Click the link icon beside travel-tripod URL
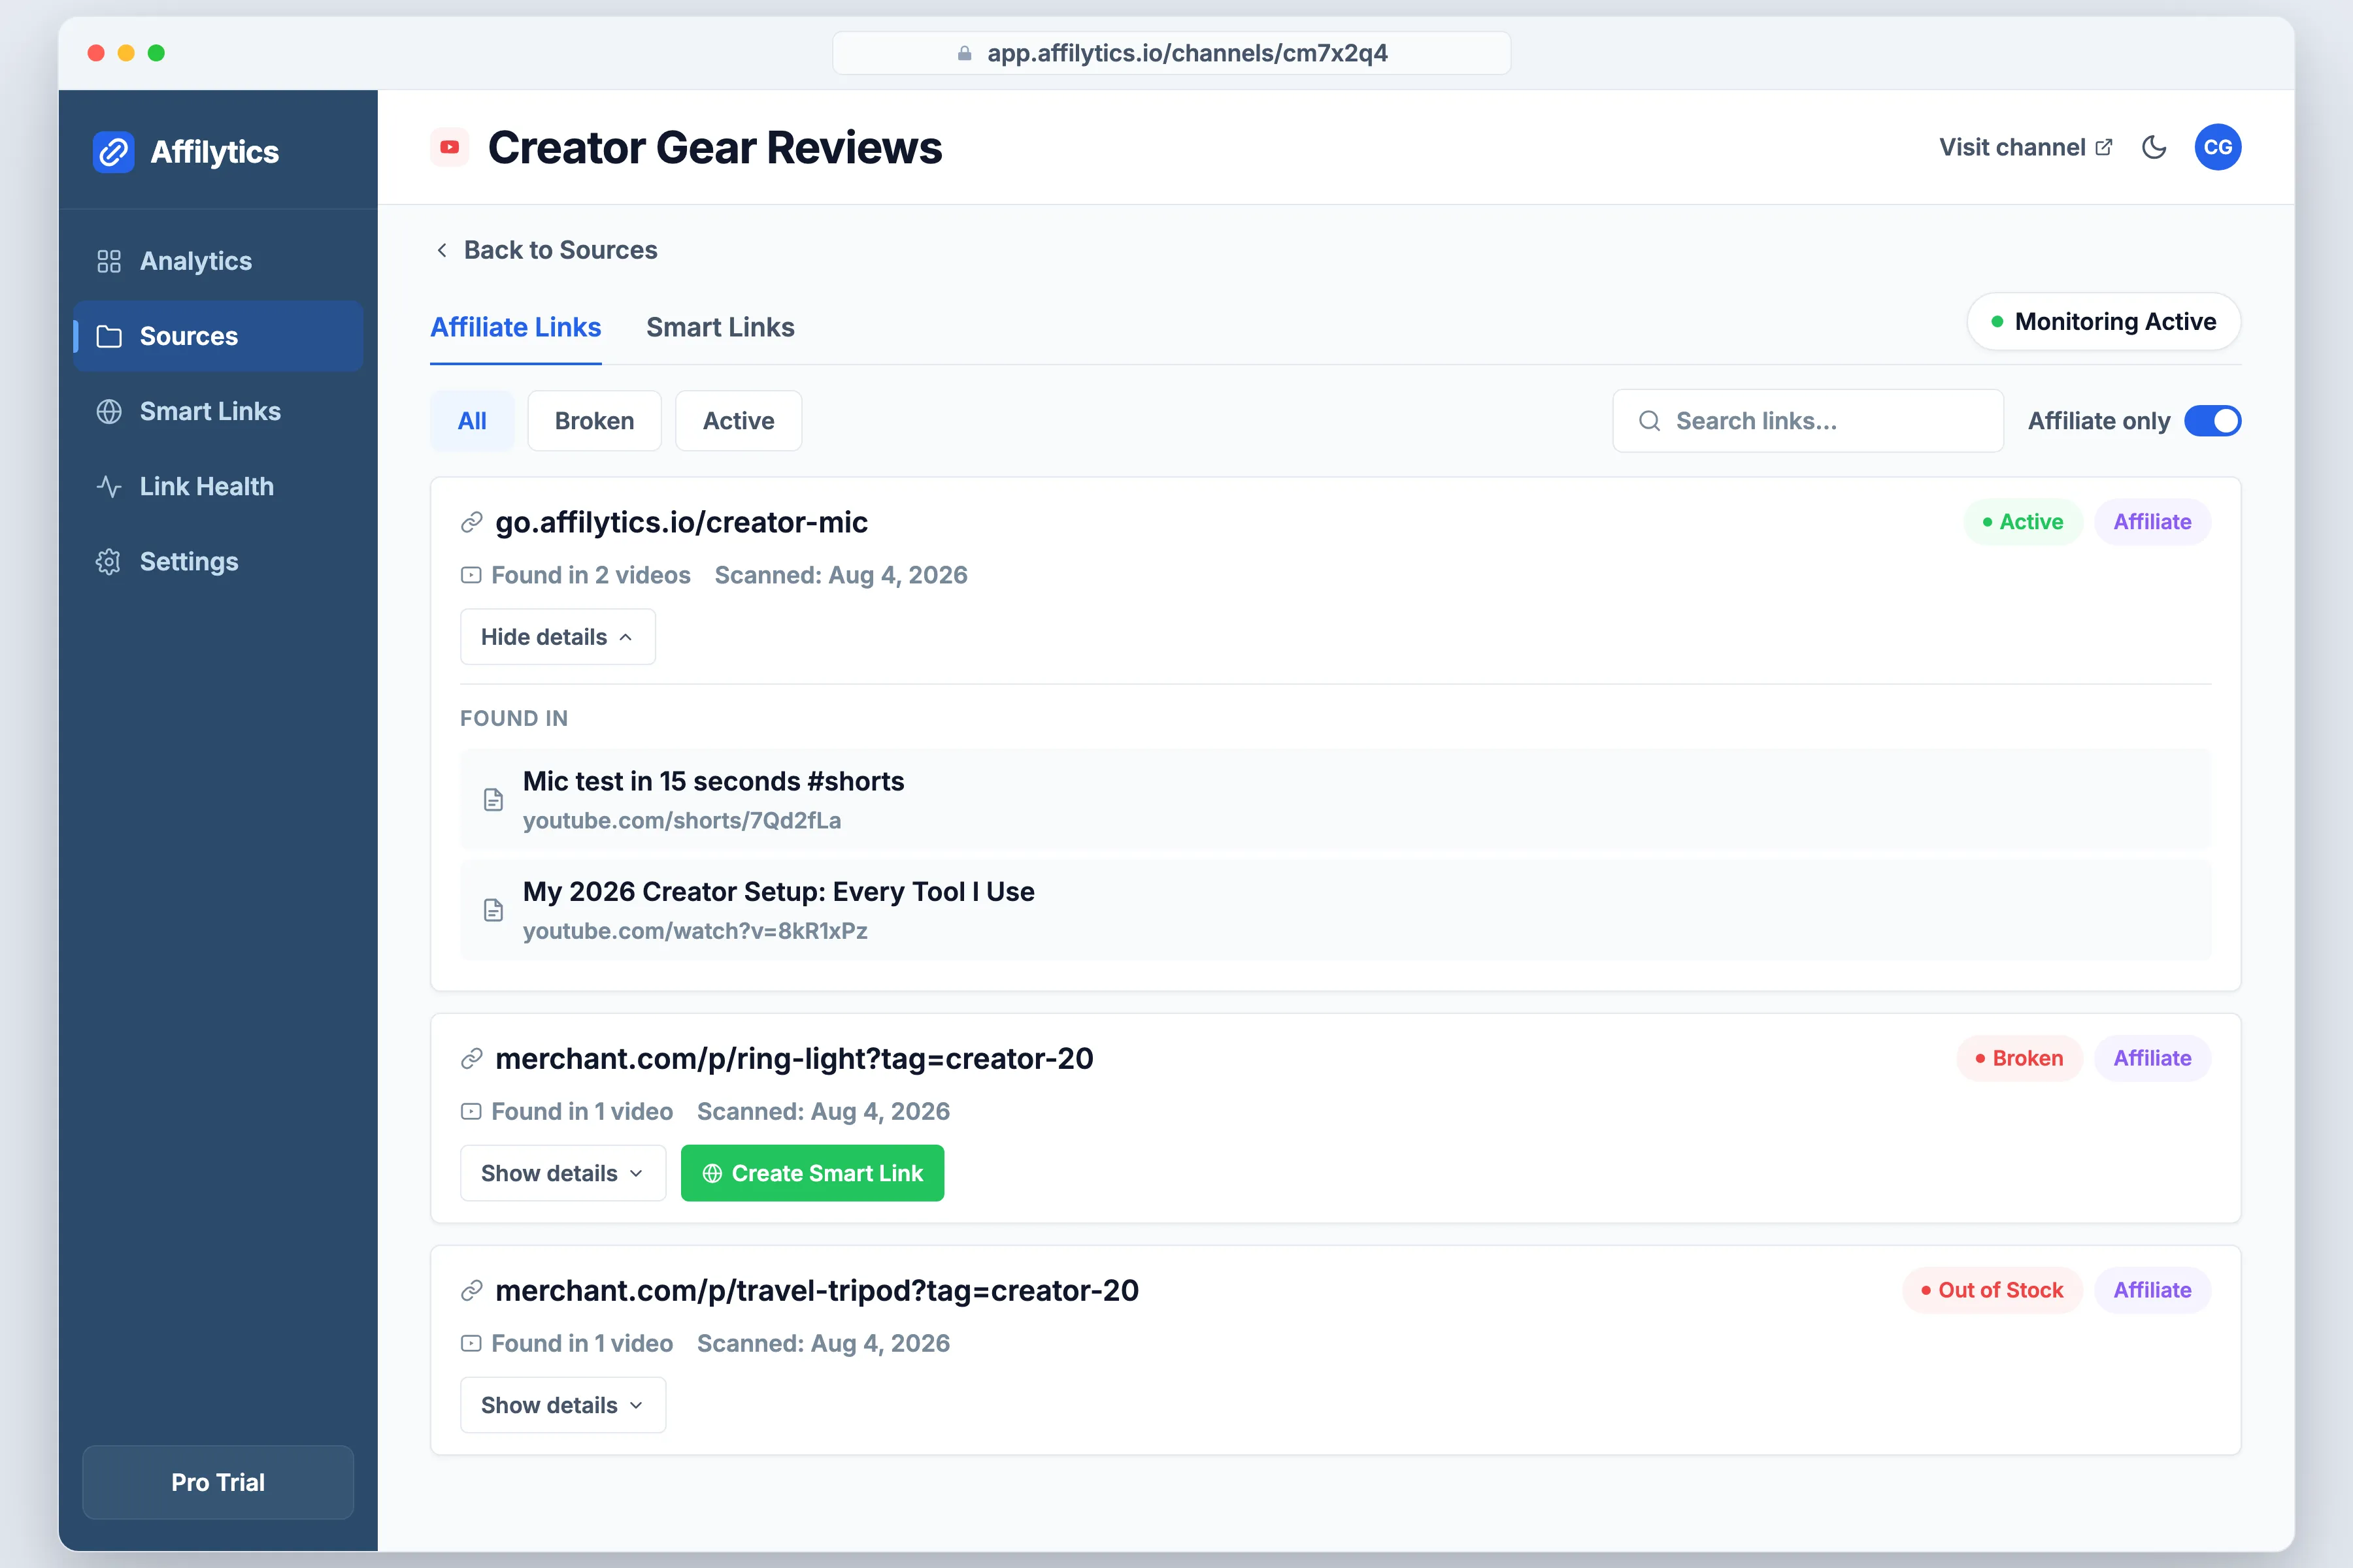The width and height of the screenshot is (2353, 1568). [472, 1290]
